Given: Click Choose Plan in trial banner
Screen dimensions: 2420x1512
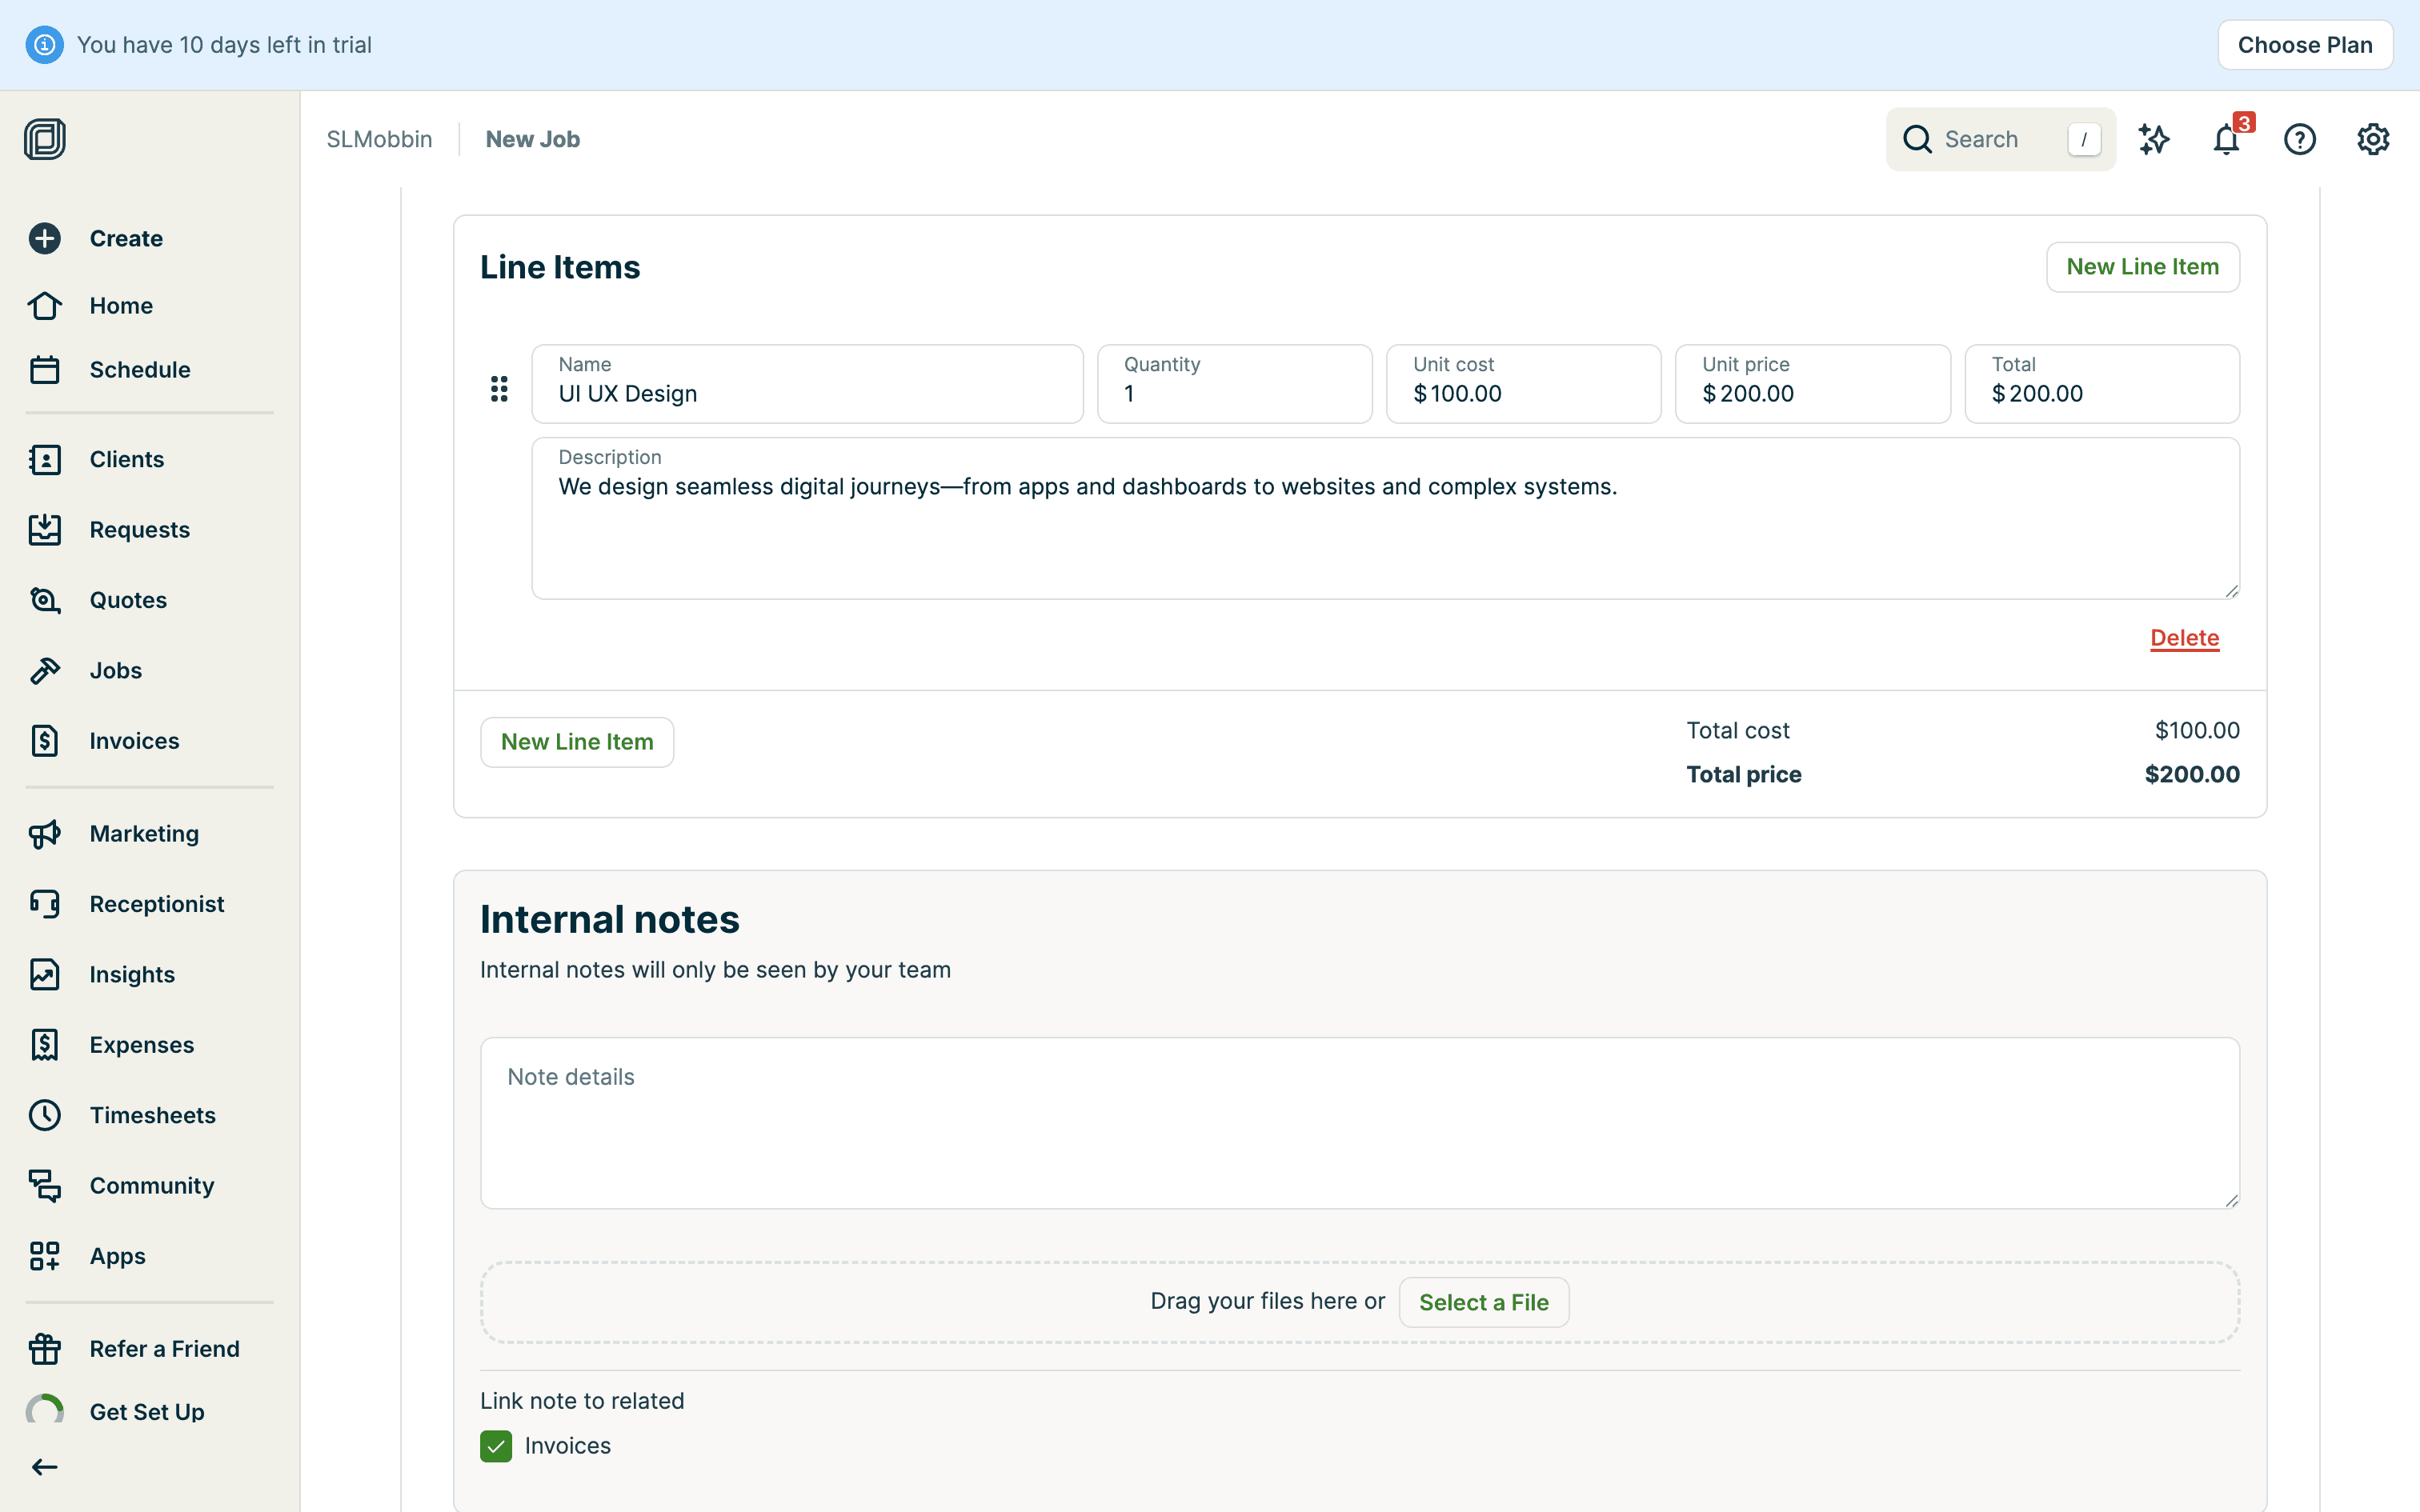Looking at the screenshot, I should pyautogui.click(x=2304, y=45).
